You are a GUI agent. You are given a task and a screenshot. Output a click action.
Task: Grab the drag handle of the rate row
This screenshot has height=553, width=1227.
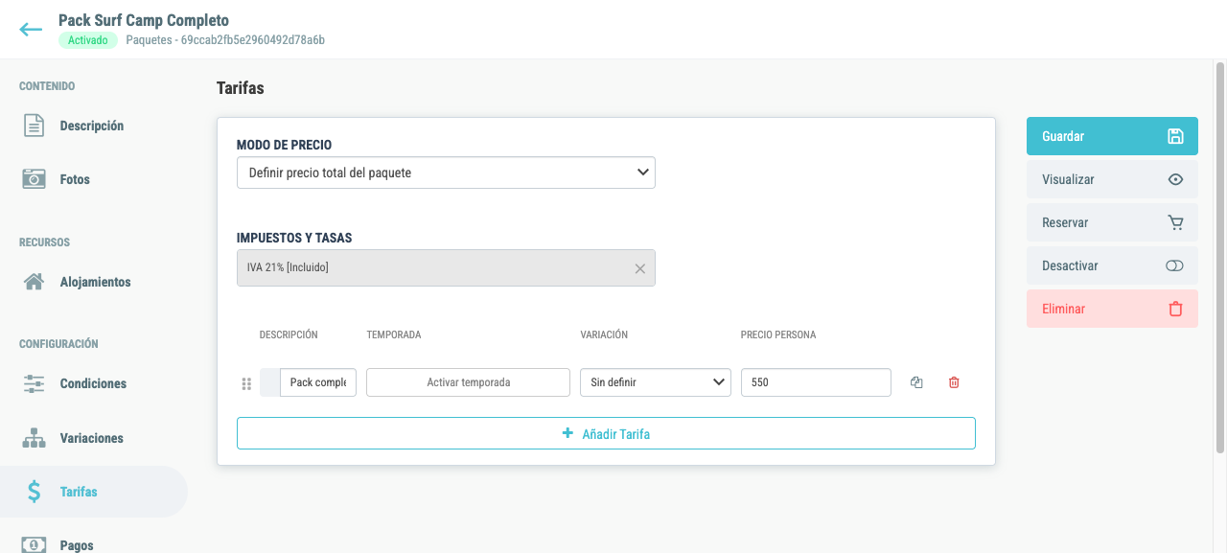(x=246, y=383)
